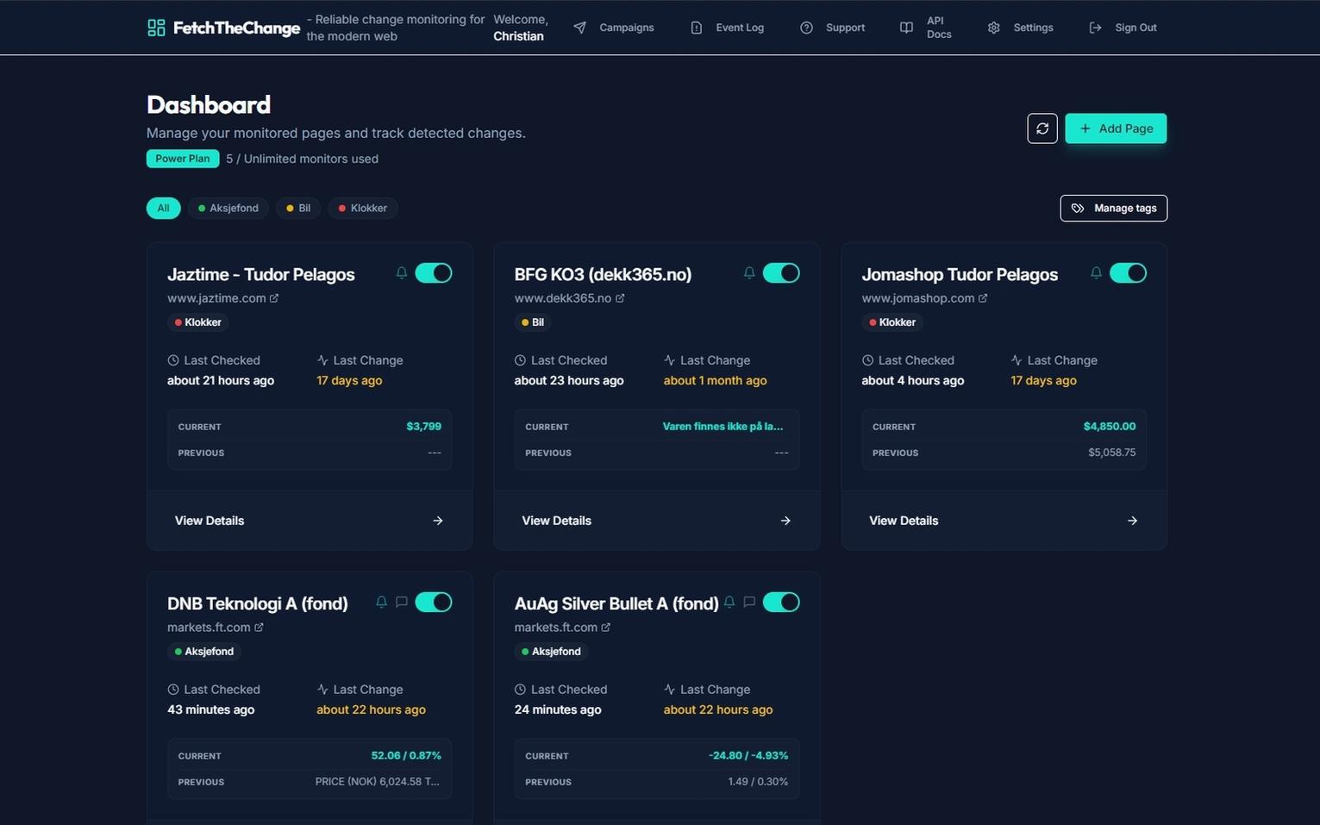This screenshot has height=825, width=1320.
Task: Click the Klokker tag on the Jaztime card
Action: (x=197, y=322)
